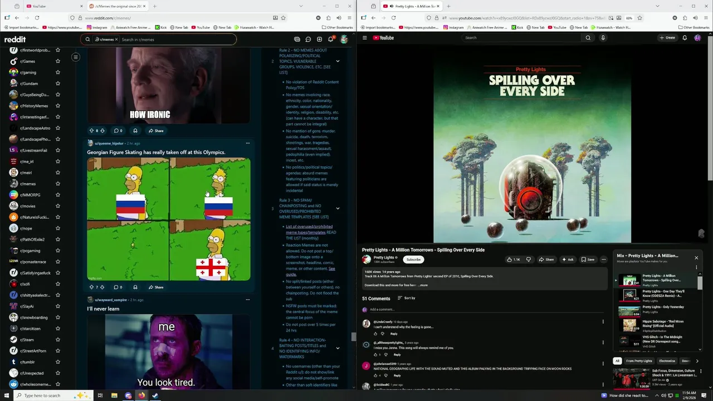This screenshot has height=401, width=713.
Task: Upvote the How Ironic meme post
Action: pyautogui.click(x=91, y=130)
